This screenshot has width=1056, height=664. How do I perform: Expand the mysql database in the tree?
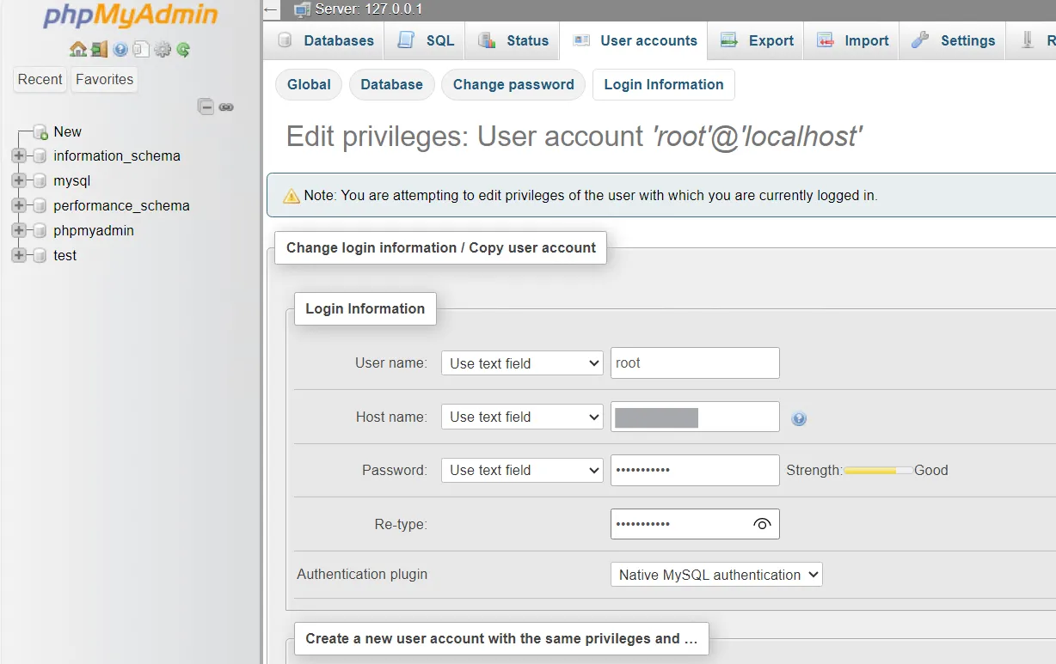tap(19, 180)
